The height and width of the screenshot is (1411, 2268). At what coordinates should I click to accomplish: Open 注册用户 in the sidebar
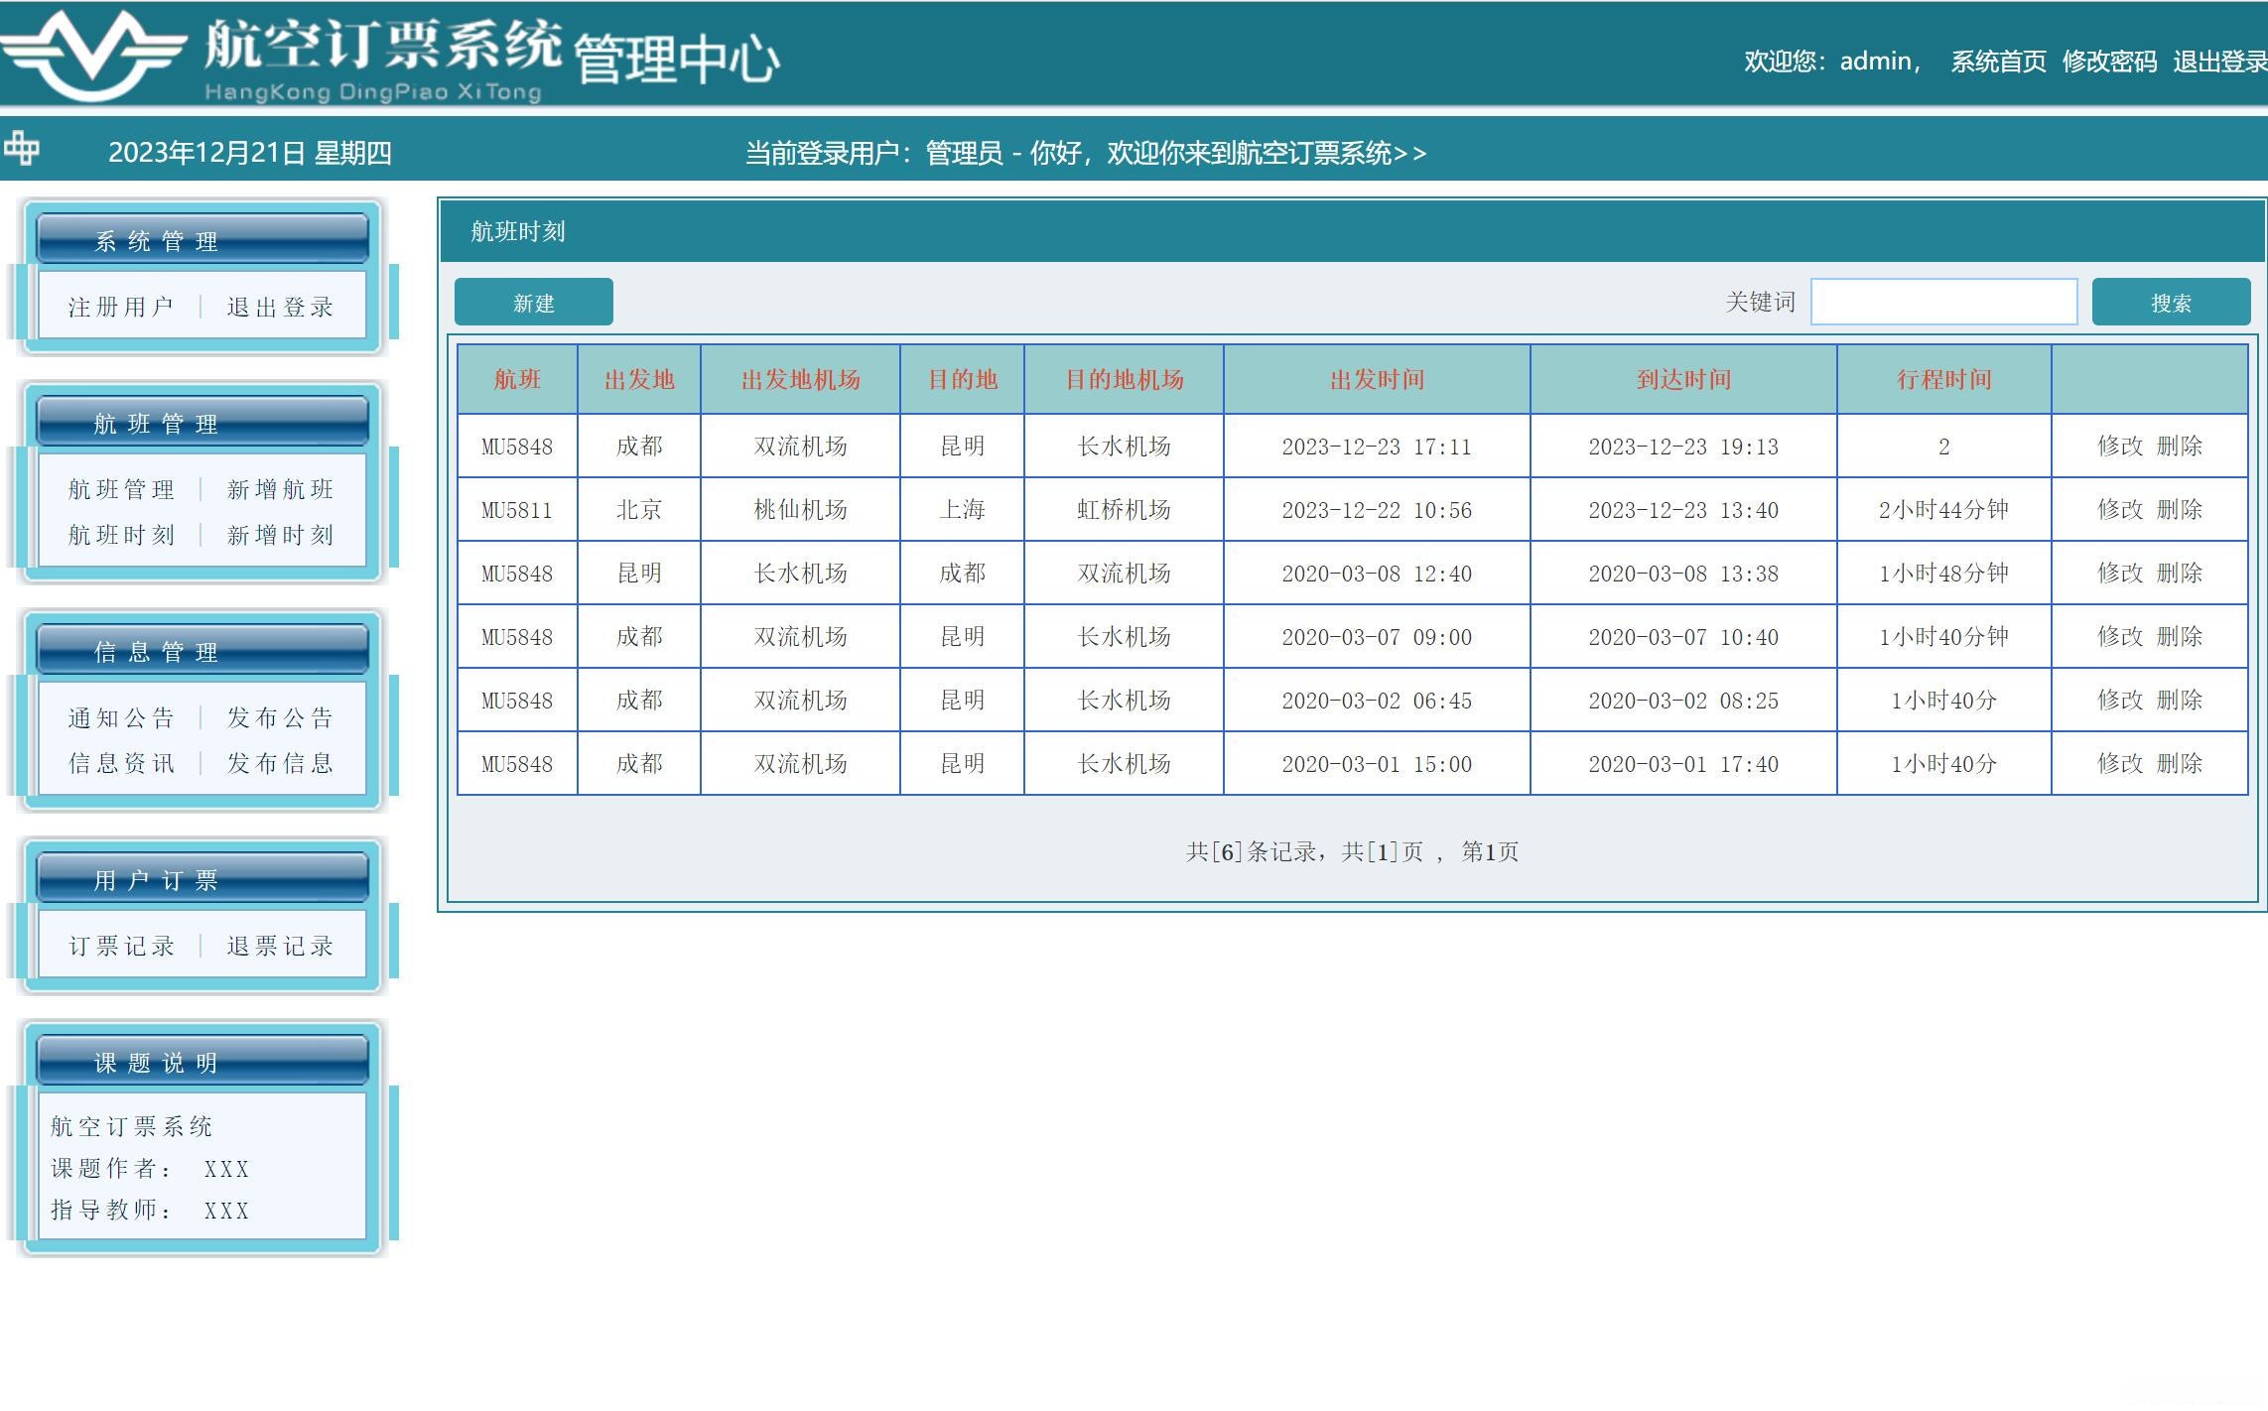coord(119,306)
